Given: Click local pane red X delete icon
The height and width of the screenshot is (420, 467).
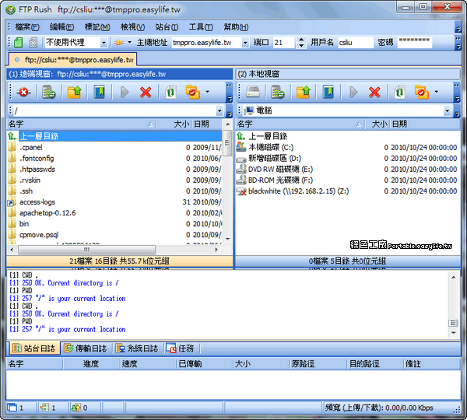Looking at the screenshot, I should (x=374, y=93).
